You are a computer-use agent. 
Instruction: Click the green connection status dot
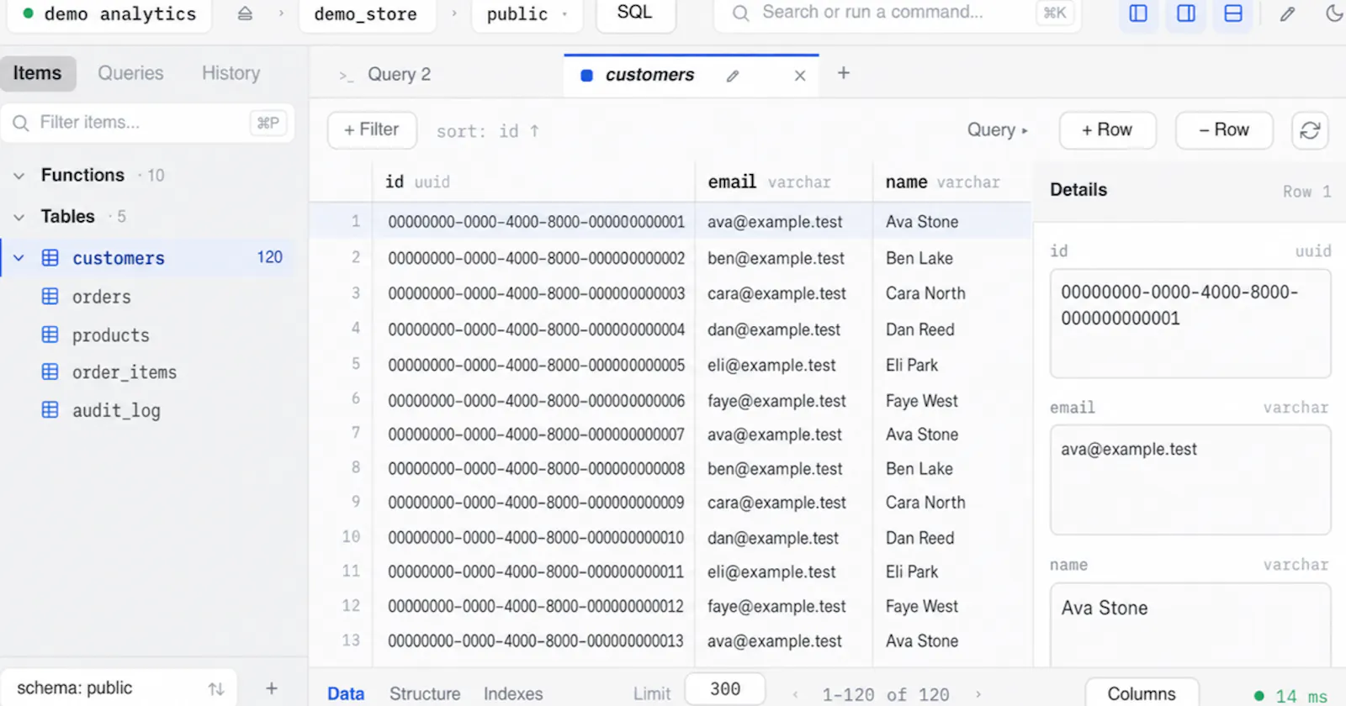pos(29,13)
